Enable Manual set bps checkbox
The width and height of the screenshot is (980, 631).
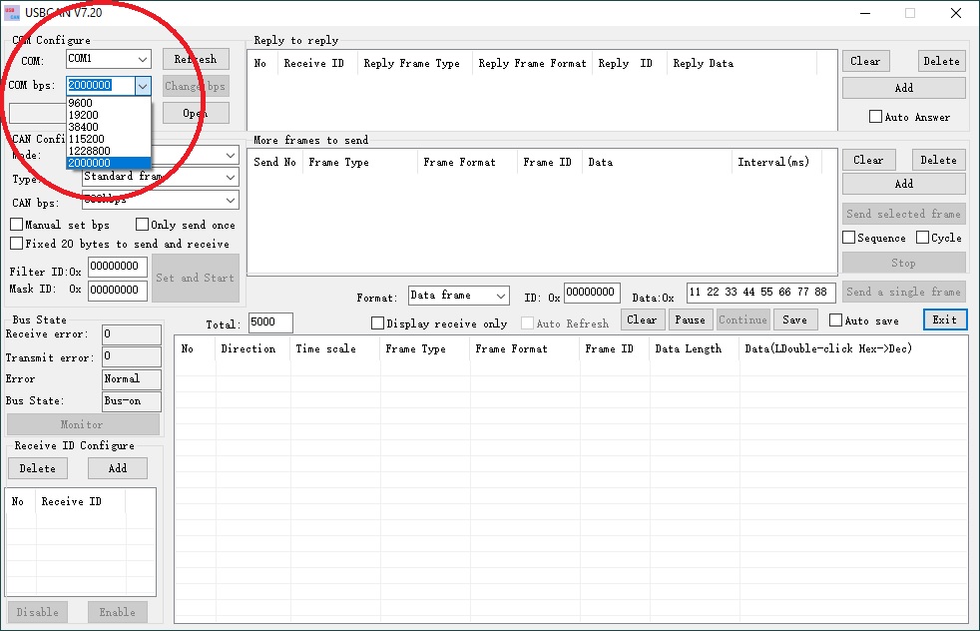click(x=17, y=225)
